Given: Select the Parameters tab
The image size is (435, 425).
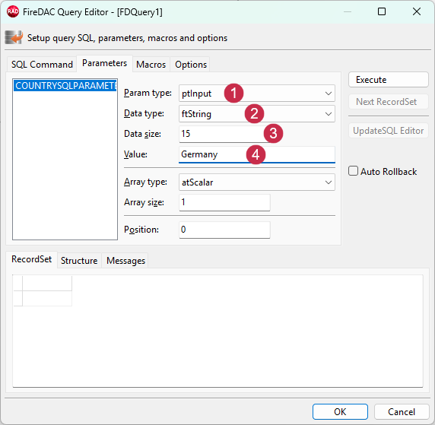Looking at the screenshot, I should click(x=105, y=63).
